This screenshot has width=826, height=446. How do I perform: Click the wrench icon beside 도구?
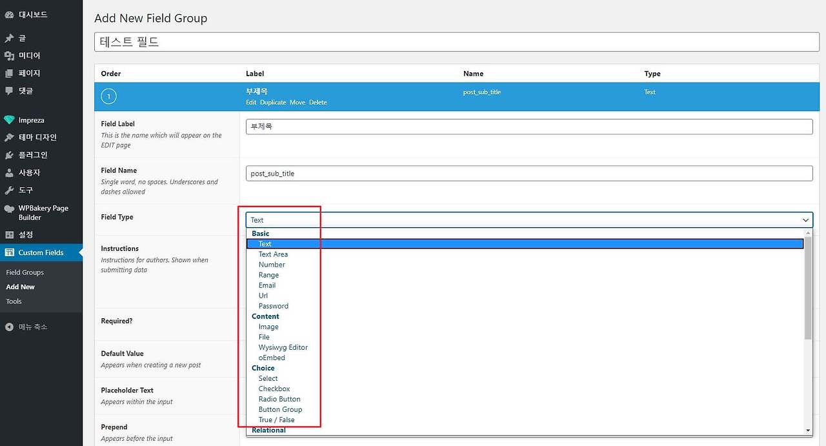click(x=9, y=190)
